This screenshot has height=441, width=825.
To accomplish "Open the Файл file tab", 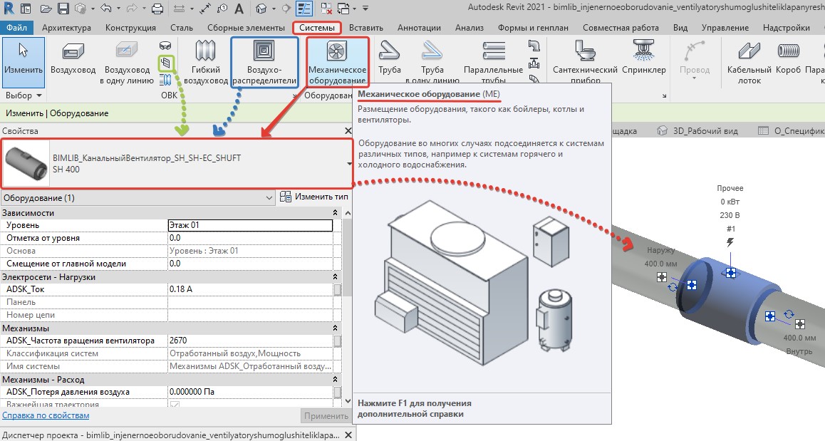I will click(x=17, y=27).
